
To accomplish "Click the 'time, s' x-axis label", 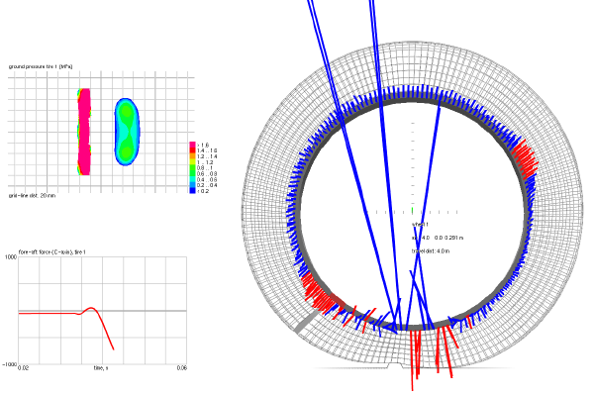I will point(100,367).
